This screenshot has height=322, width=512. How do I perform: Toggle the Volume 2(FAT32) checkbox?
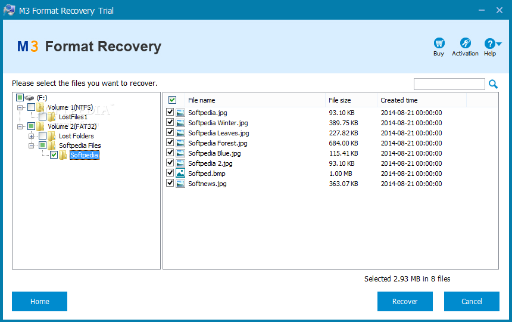pyautogui.click(x=32, y=126)
